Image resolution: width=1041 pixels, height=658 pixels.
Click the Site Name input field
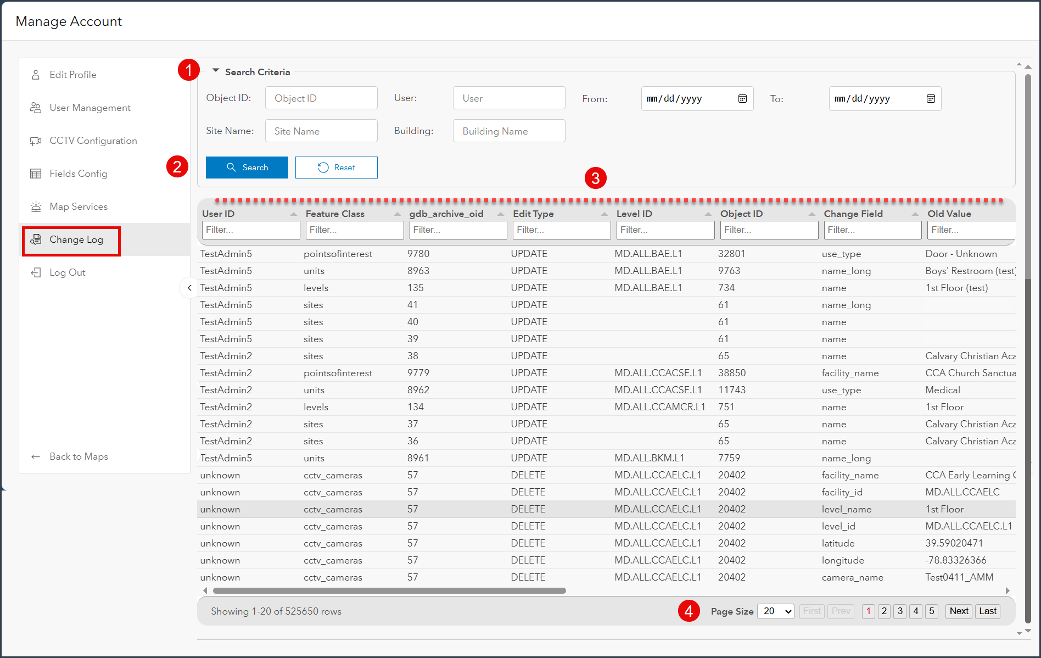(x=321, y=131)
